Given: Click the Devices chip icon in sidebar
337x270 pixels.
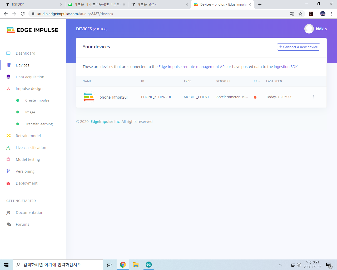Looking at the screenshot, I should (x=9, y=65).
